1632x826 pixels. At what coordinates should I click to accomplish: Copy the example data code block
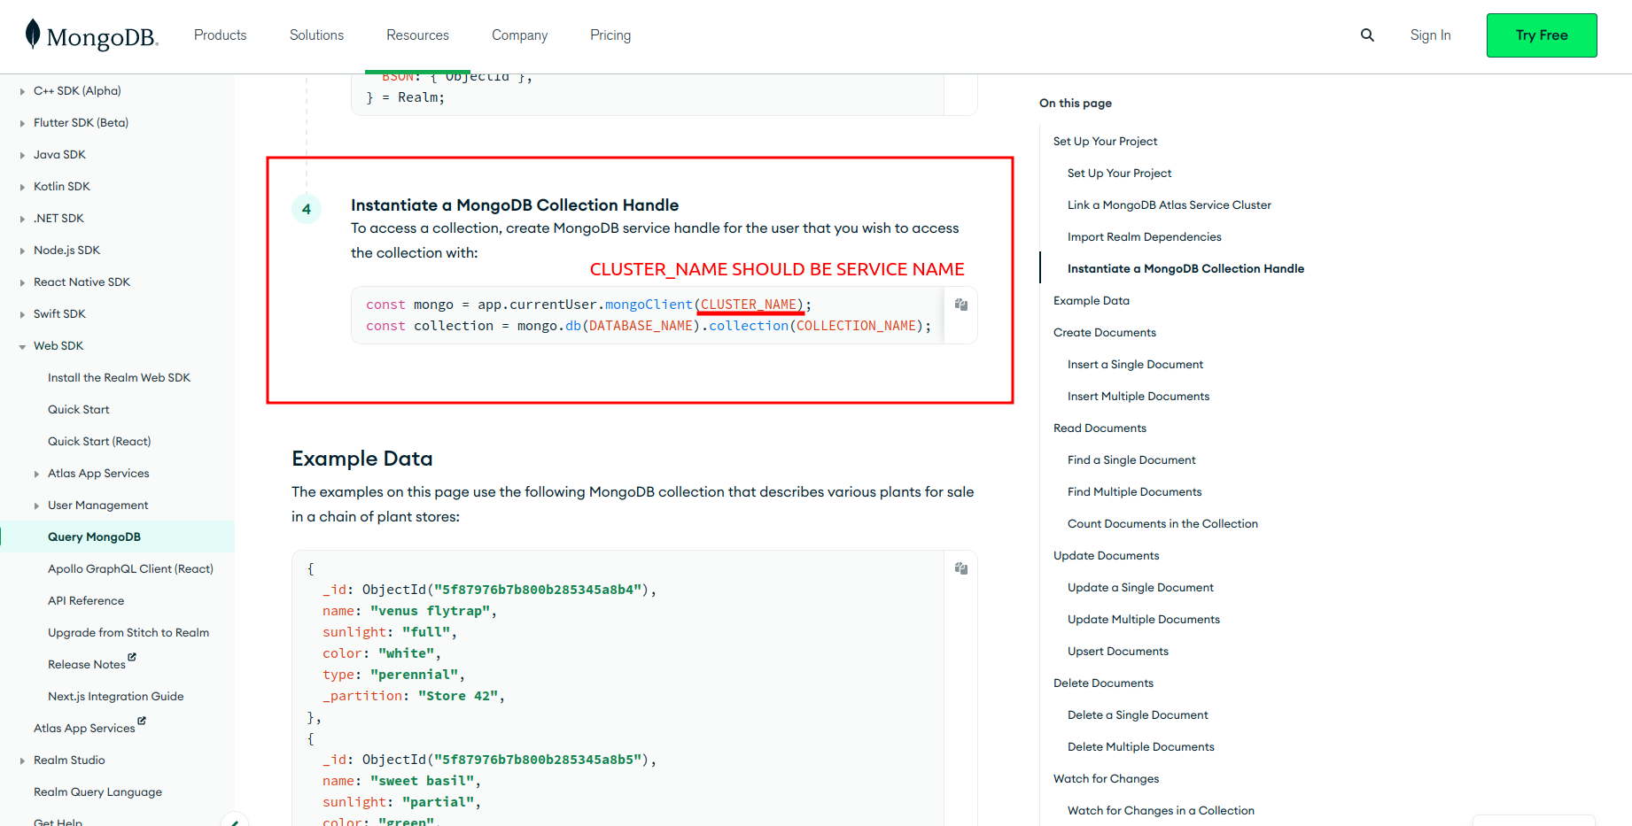pyautogui.click(x=960, y=568)
